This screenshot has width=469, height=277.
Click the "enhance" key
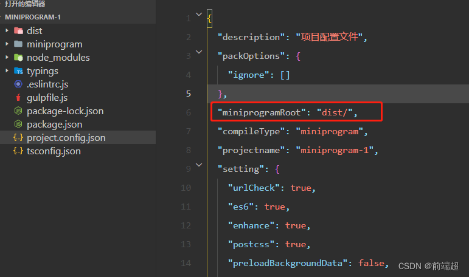[251, 225]
